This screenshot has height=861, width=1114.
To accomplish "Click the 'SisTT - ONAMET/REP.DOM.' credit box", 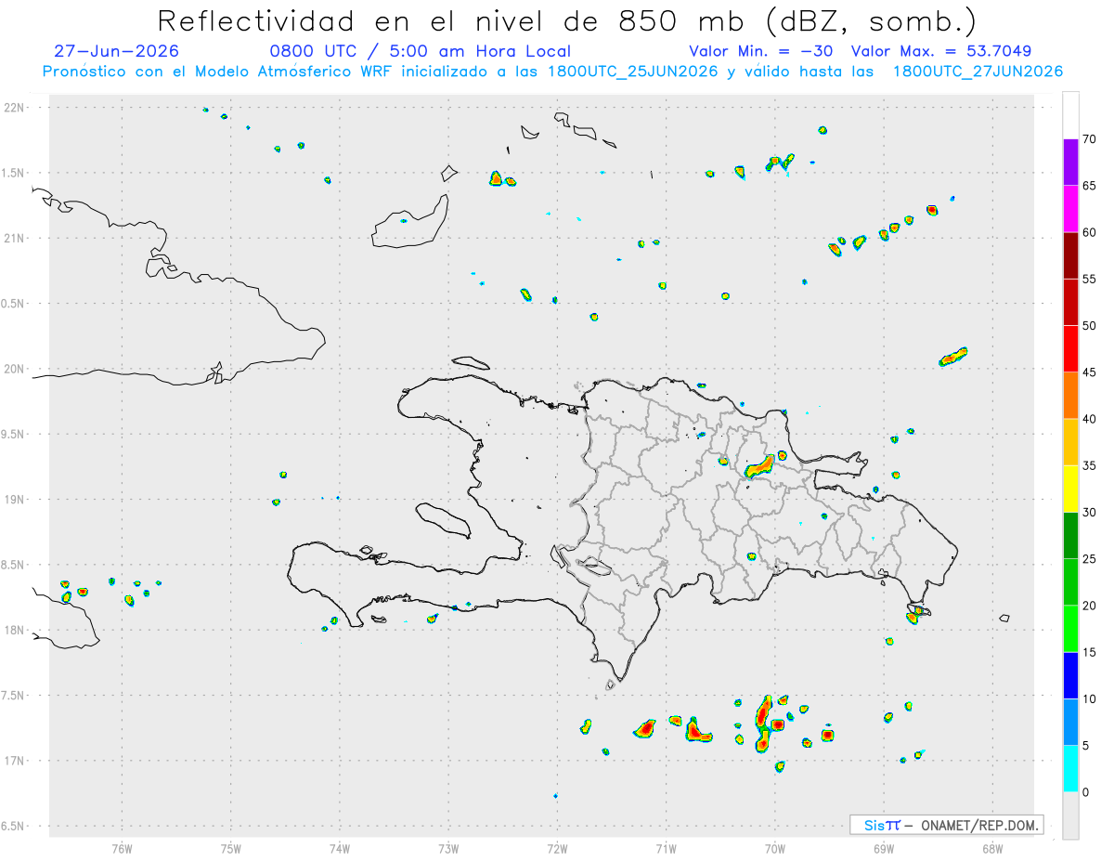I will click(x=946, y=825).
